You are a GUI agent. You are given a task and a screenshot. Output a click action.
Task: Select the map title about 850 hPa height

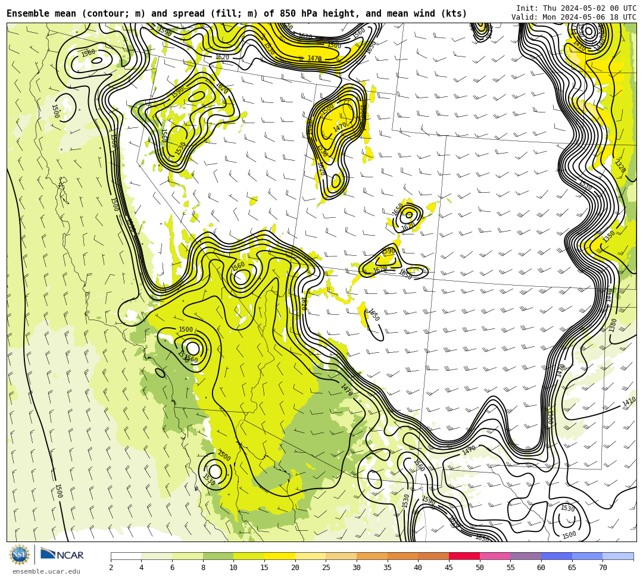(236, 14)
